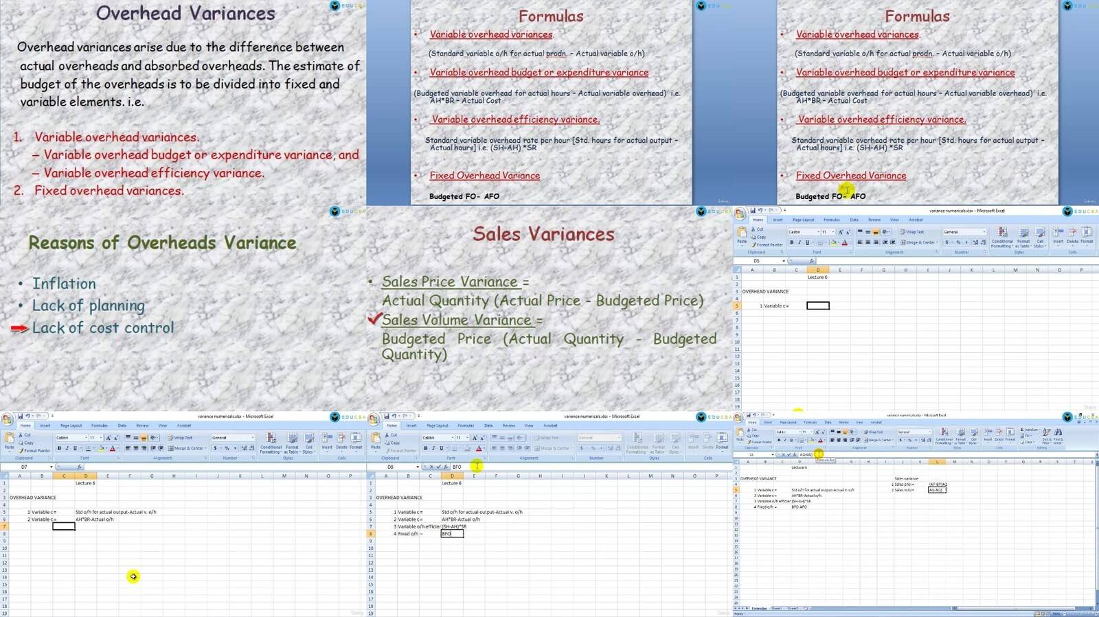Toggle Wrap Text in the D5 Excel window
1099x617 pixels.
pyautogui.click(x=912, y=232)
